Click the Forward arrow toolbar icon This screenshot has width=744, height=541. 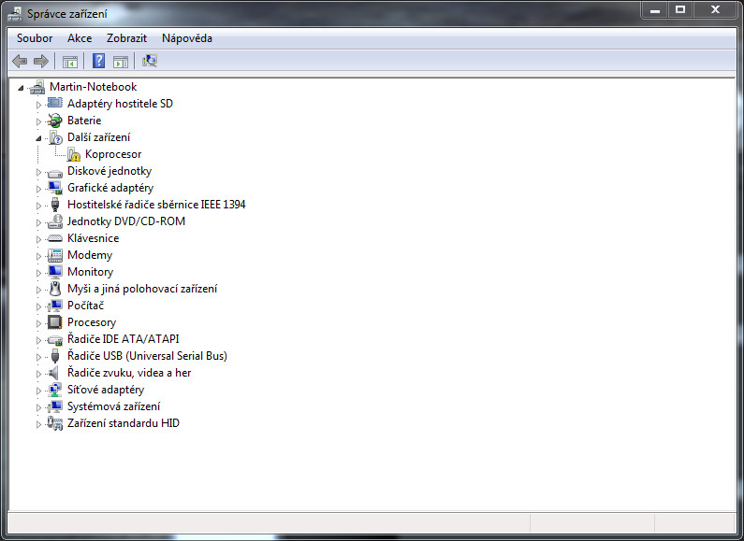pyautogui.click(x=41, y=61)
